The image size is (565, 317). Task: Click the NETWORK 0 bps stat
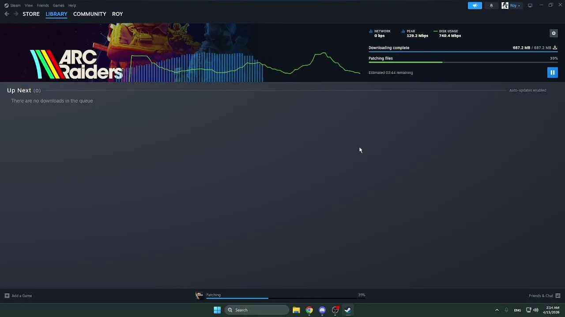point(380,33)
